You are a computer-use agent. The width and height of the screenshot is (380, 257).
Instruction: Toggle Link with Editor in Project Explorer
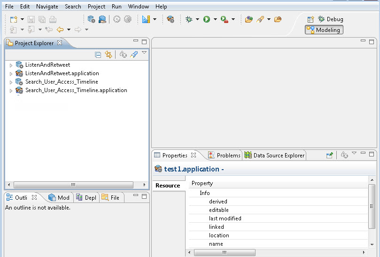[x=109, y=55]
